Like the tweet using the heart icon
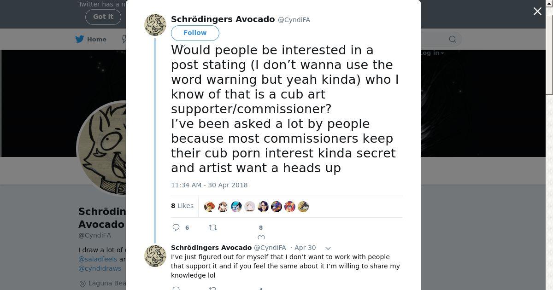553x290 pixels. [x=261, y=238]
